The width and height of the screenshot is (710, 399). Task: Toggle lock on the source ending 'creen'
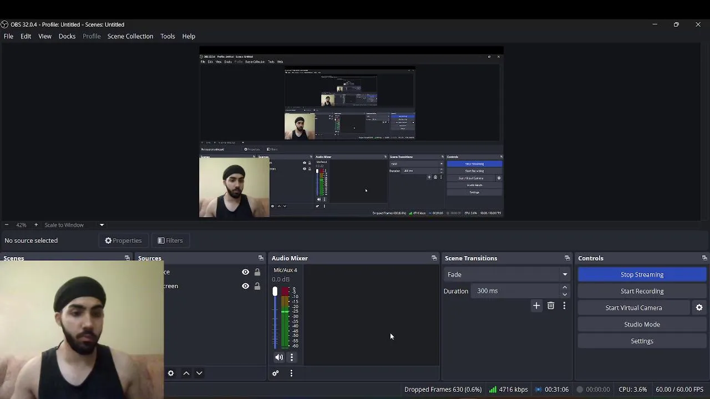click(257, 286)
